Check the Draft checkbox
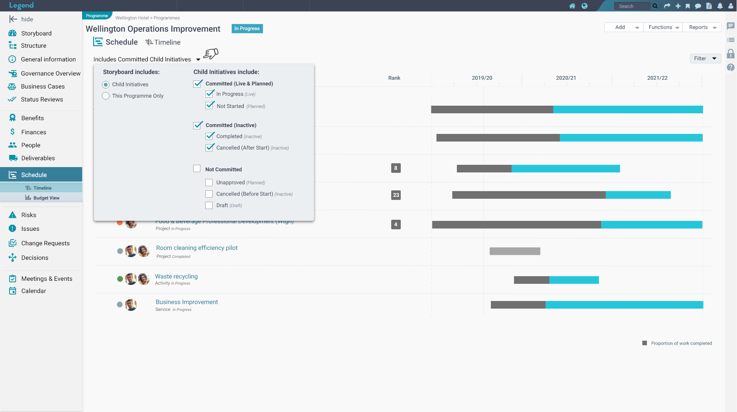 pos(209,206)
